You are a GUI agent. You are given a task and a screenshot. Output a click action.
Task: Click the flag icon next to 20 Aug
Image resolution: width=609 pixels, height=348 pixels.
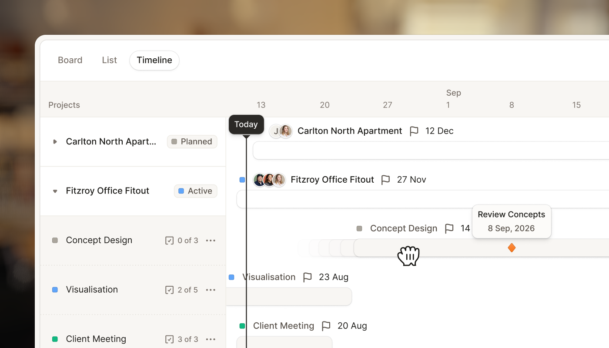(326, 326)
